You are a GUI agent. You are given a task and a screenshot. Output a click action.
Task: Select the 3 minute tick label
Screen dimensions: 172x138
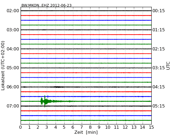(x=47, y=127)
